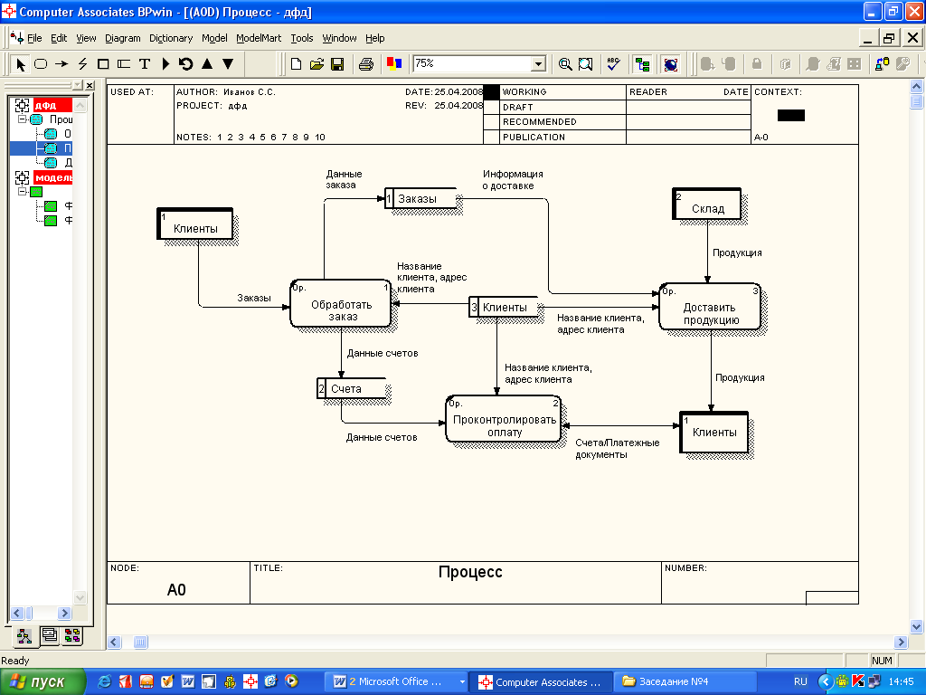The image size is (926, 695).
Task: Open the Dictionary menu
Action: click(171, 38)
